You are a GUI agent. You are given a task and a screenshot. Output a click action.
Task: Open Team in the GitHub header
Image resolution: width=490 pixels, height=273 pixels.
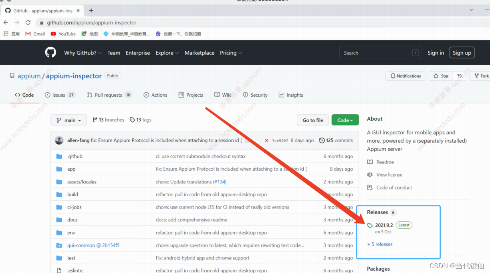pyautogui.click(x=114, y=53)
